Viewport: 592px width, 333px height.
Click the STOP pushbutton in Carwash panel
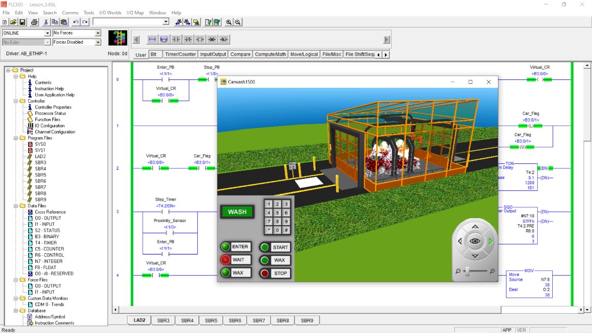pos(275,273)
